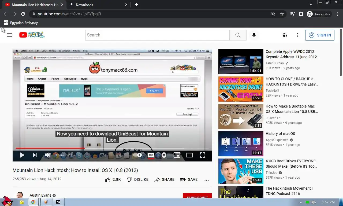Open YouTube settings three-dot menu

pyautogui.click(x=298, y=35)
